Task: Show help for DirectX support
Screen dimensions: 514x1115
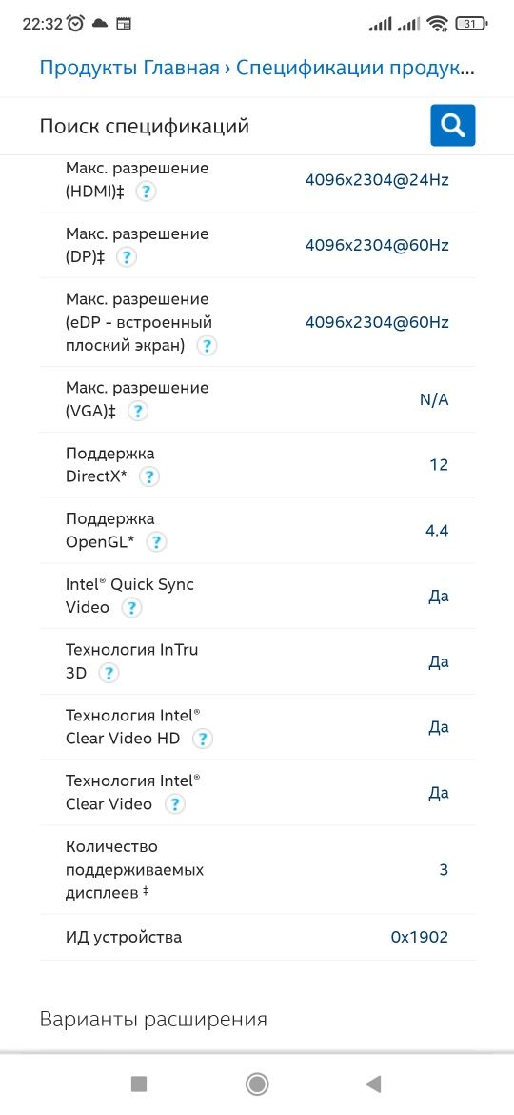Action: [x=149, y=476]
